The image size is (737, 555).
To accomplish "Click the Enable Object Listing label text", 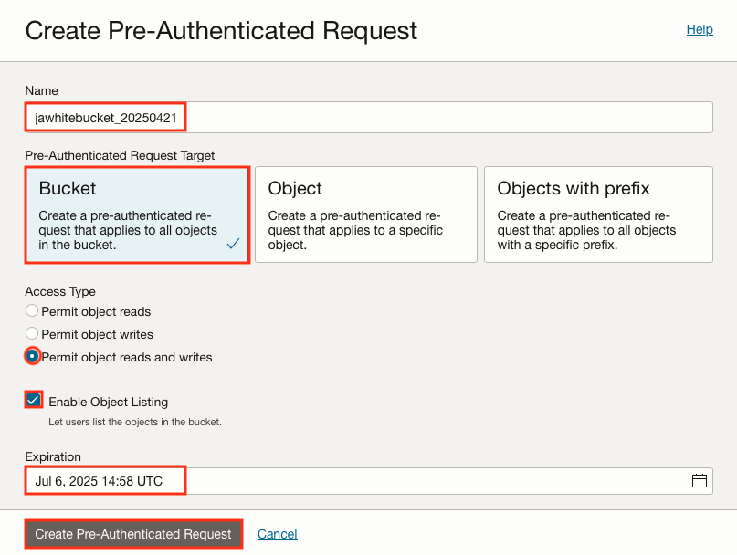I will click(108, 402).
